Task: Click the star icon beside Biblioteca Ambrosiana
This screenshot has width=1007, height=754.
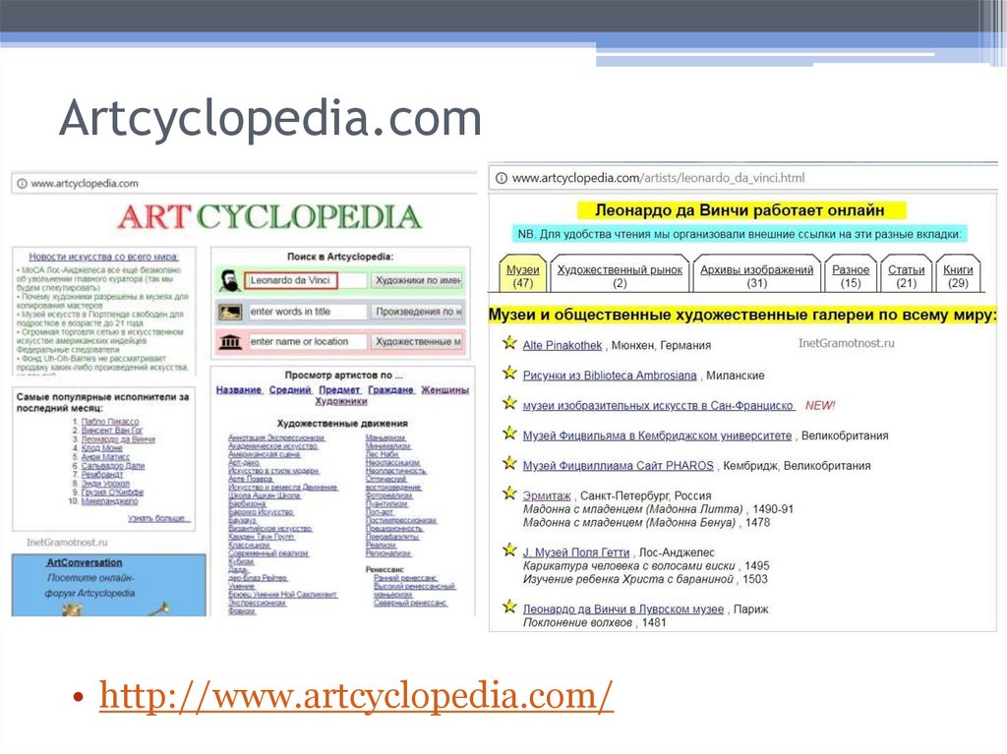Action: [509, 373]
